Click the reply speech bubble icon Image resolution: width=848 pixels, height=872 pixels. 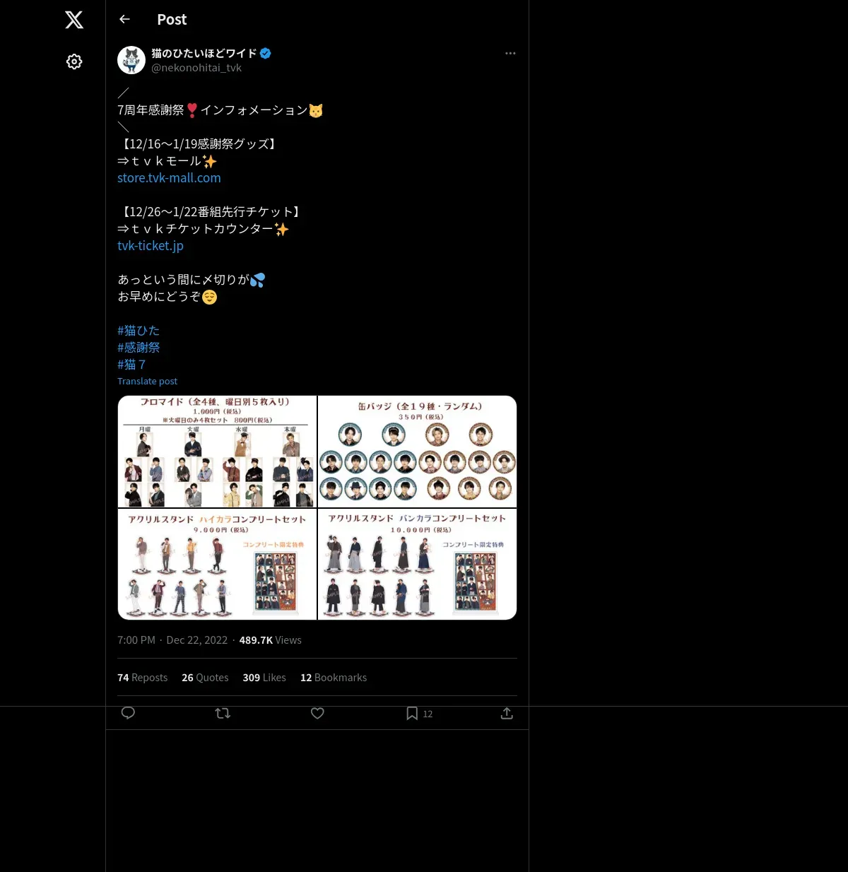point(128,713)
